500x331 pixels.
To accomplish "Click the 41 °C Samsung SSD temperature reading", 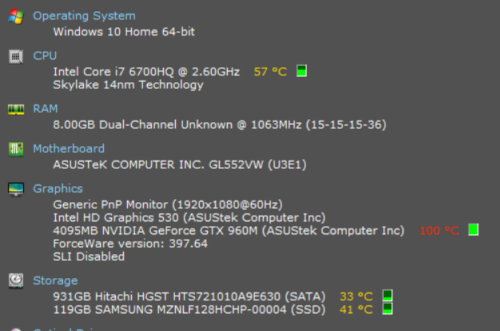I will click(x=356, y=309).
